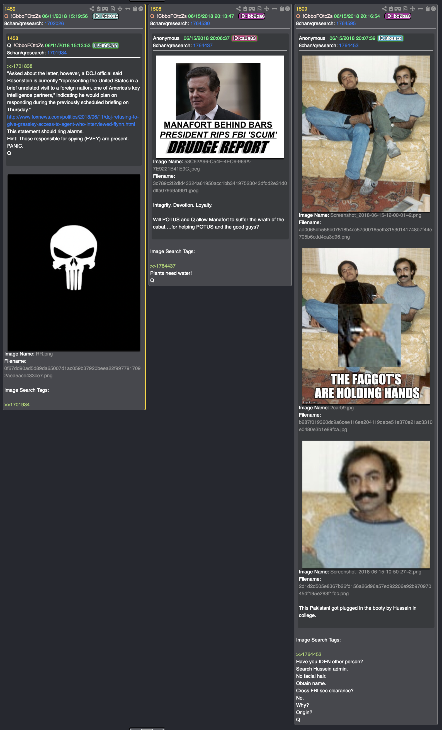
Task: Open qresearch link 1701934 in post 1458
Action: click(x=57, y=53)
